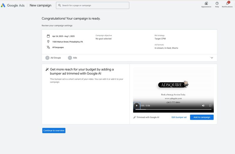Click the magic wand icon beside bumper heading

point(47,69)
